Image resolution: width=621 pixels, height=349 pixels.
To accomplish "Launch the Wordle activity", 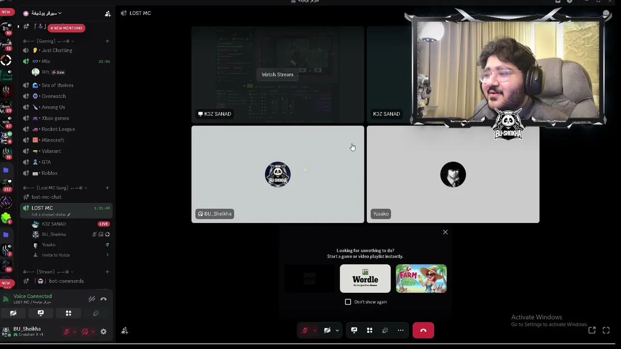I will click(x=365, y=279).
